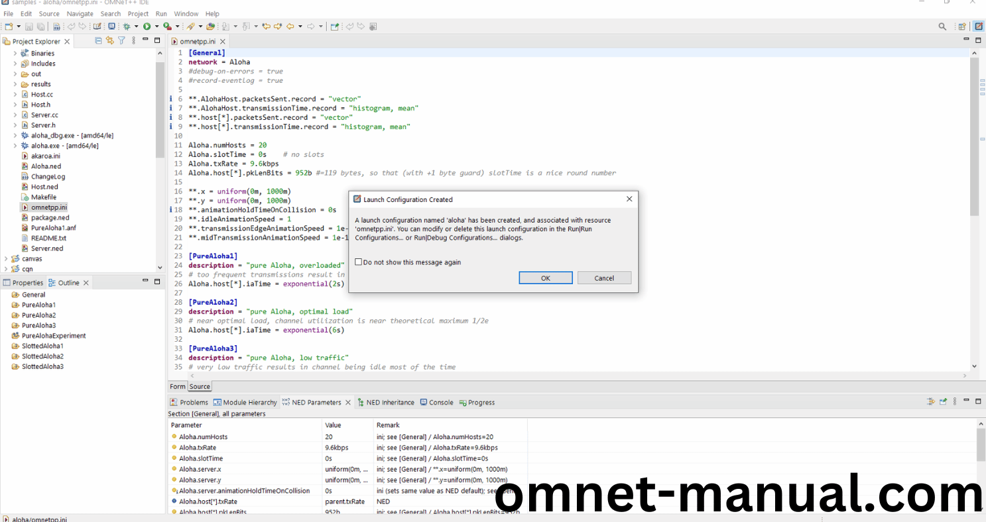Open the Search dialog via the magnifier icon
Screen dimensions: 986x522
click(x=942, y=26)
